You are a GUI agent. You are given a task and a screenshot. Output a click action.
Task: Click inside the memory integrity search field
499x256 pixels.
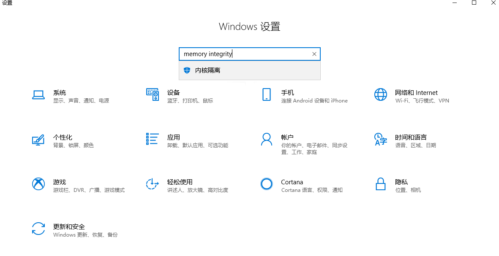245,54
